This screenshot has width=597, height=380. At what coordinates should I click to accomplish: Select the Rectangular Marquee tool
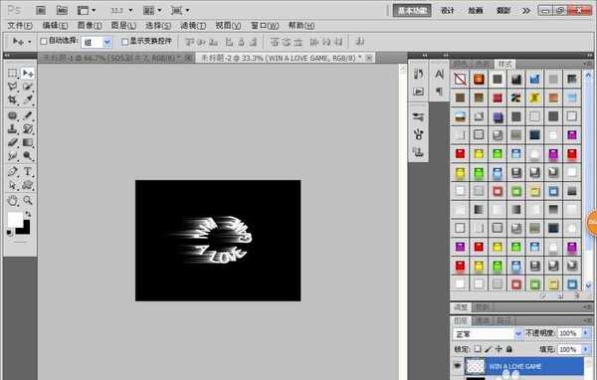coord(13,73)
